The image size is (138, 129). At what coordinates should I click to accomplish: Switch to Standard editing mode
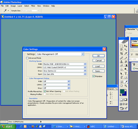coord(121,100)
